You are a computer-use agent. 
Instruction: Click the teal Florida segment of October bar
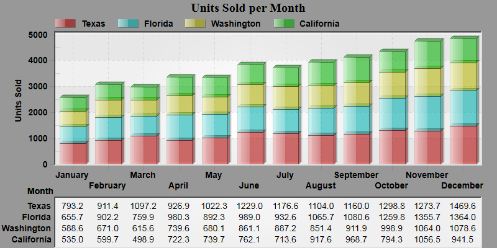coord(393,113)
